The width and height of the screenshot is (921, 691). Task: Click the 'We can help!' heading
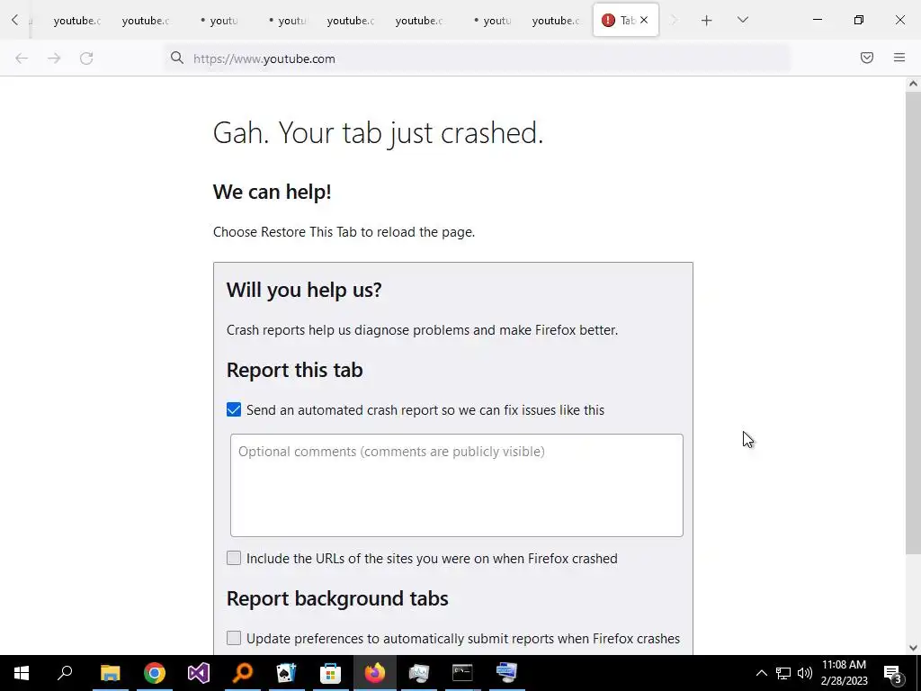(x=272, y=192)
